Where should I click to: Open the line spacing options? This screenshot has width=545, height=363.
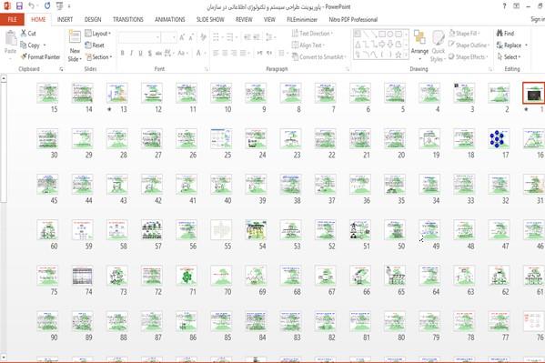(270, 37)
